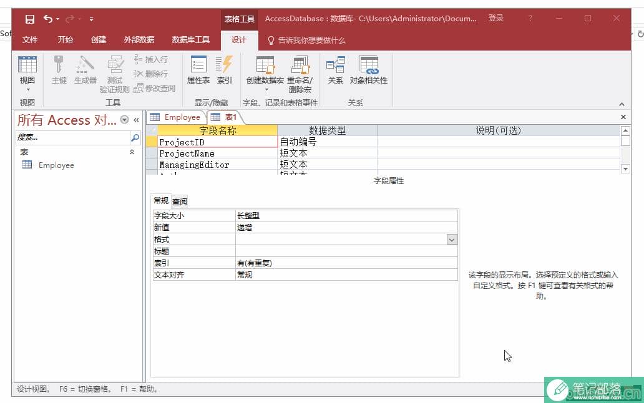Click the Redo arrow icon

tap(70, 19)
